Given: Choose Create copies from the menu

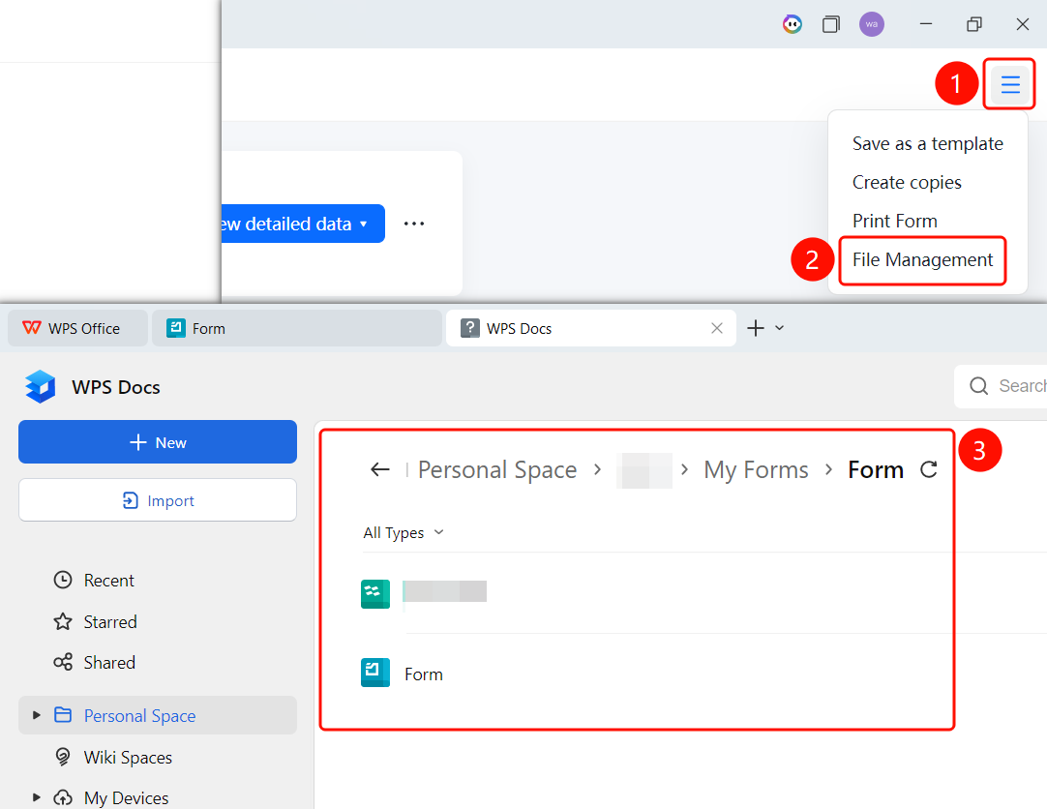Looking at the screenshot, I should click(x=907, y=182).
